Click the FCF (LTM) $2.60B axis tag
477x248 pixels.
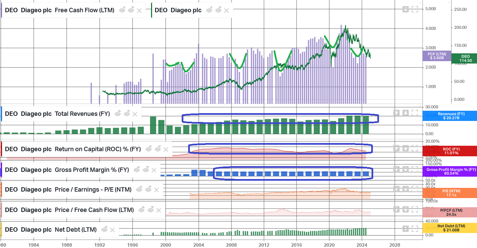click(437, 56)
